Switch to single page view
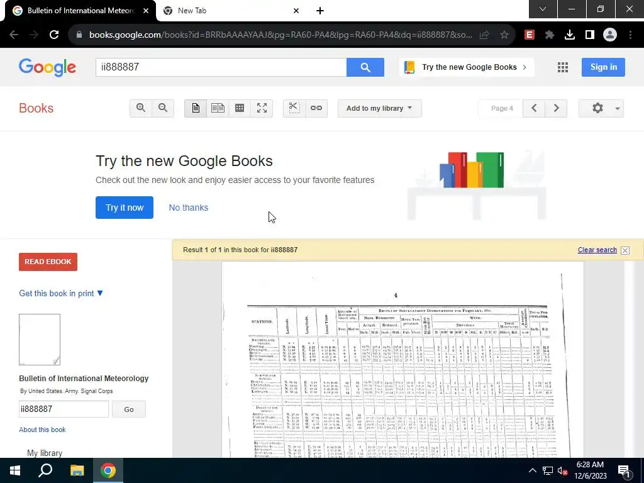 [196, 108]
